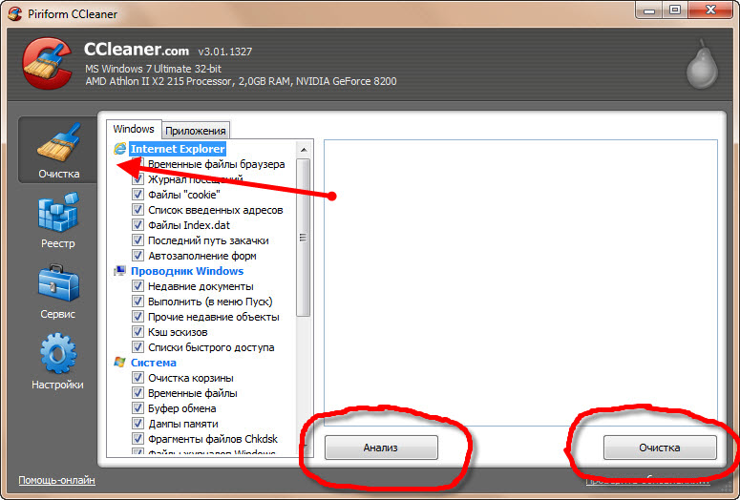Toggle Дампы памяти checkbox
Screen dimensions: 740x500
click(137, 424)
